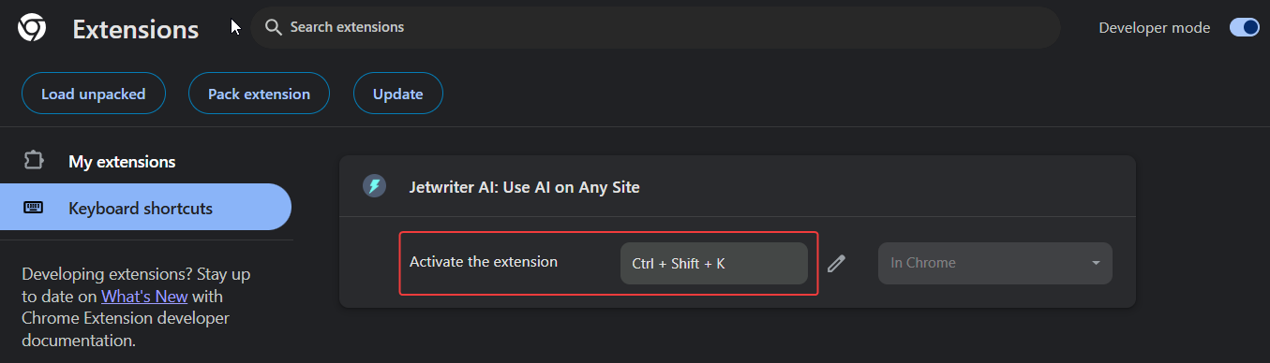Viewport: 1270px width, 363px height.
Task: Toggle the Developer mode switch
Action: pyautogui.click(x=1245, y=27)
